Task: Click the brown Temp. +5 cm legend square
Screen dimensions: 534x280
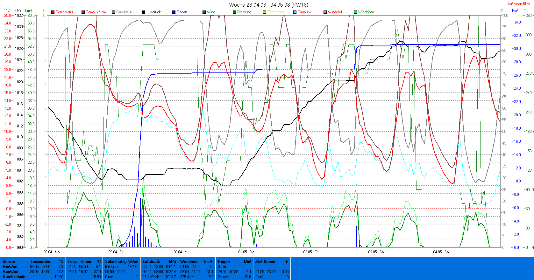Action: click(83, 12)
